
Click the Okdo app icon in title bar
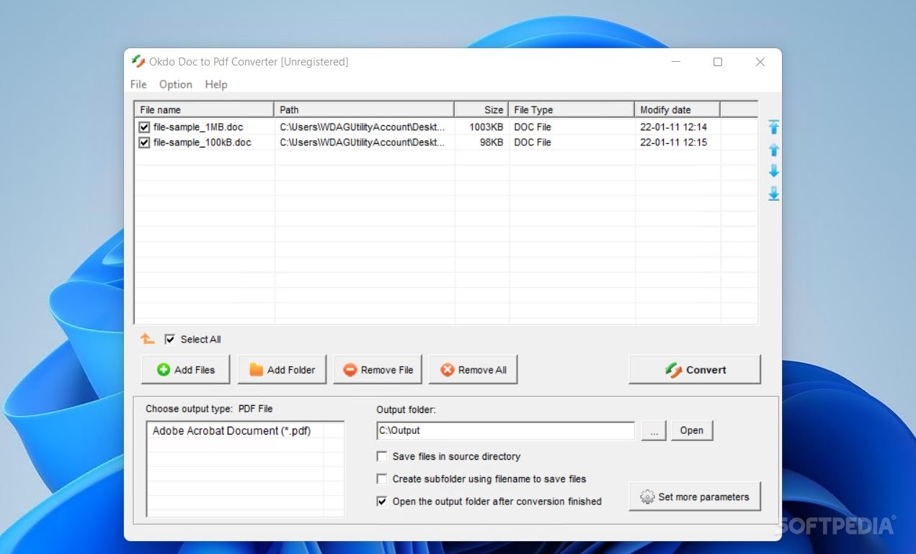coord(138,62)
